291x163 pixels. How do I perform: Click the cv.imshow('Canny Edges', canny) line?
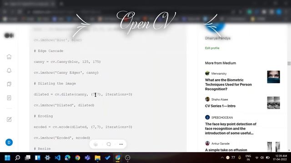(66, 72)
